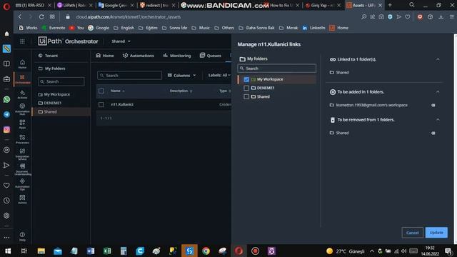The height and width of the screenshot is (257, 457).
Task: Select all assets with the header checkbox
Action: pyautogui.click(x=101, y=91)
